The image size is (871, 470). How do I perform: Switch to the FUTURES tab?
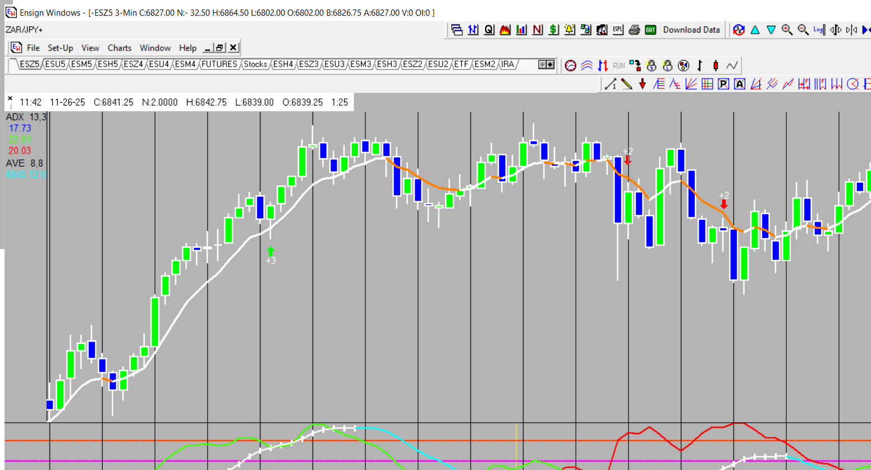point(219,64)
